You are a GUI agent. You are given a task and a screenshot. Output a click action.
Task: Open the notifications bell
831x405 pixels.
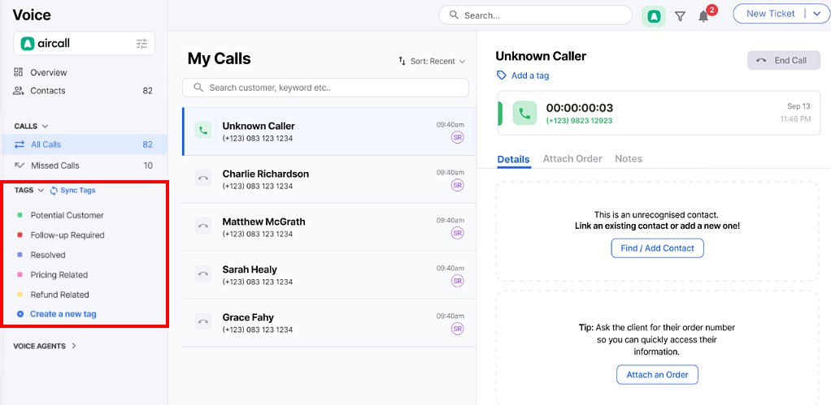point(703,16)
